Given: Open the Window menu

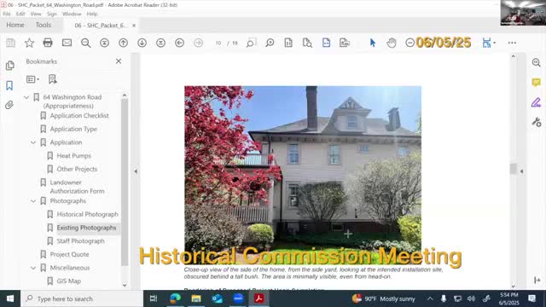Looking at the screenshot, I should click(72, 14).
